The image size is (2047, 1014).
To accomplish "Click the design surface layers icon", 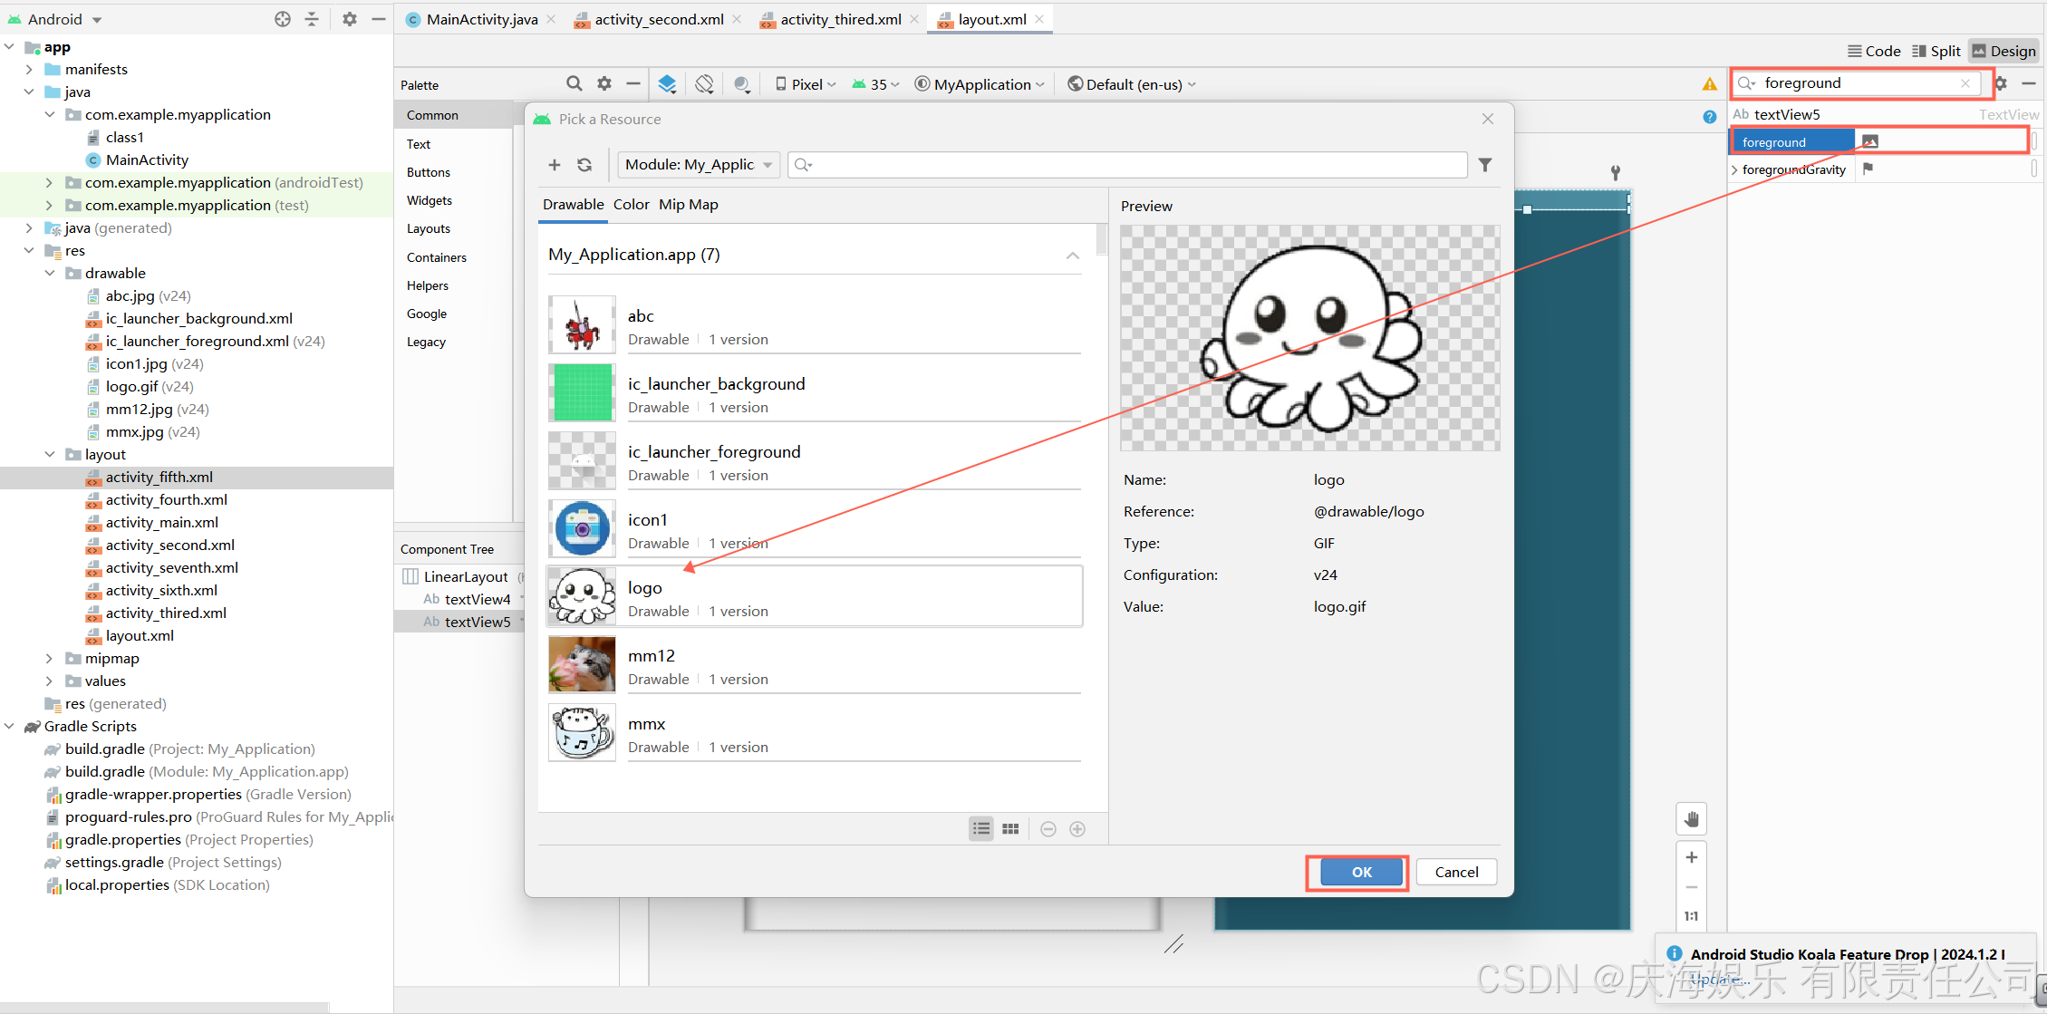I will point(667,84).
